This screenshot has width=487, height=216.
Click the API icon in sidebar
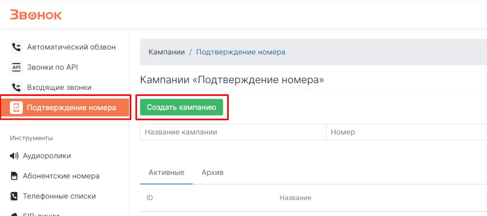[16, 67]
